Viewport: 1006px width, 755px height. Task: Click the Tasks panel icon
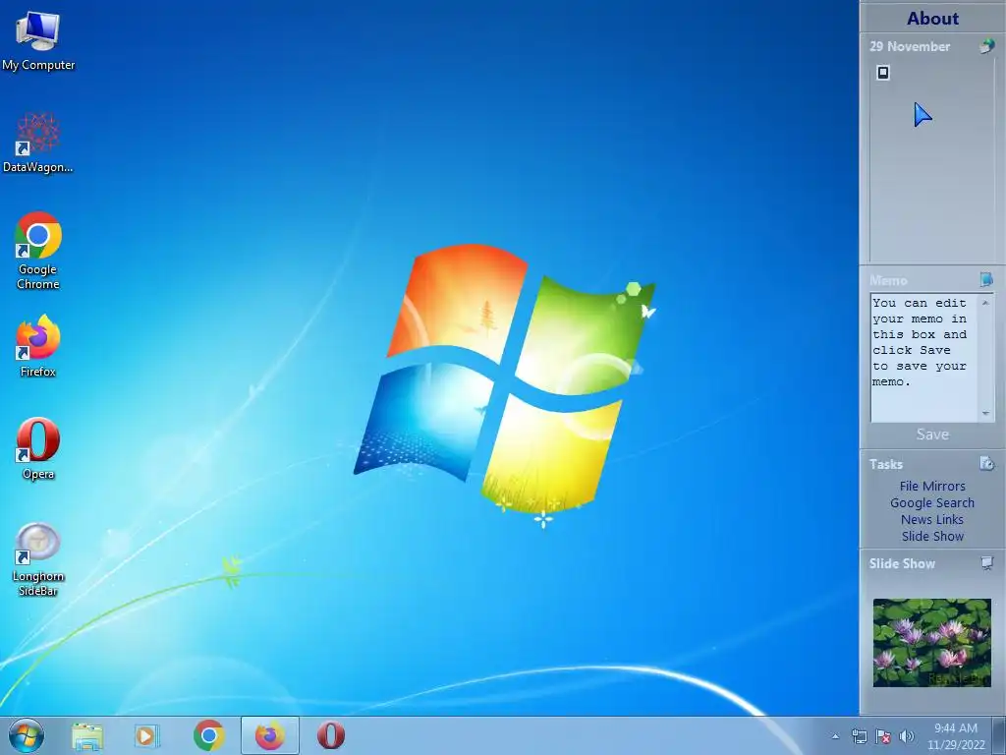[986, 463]
